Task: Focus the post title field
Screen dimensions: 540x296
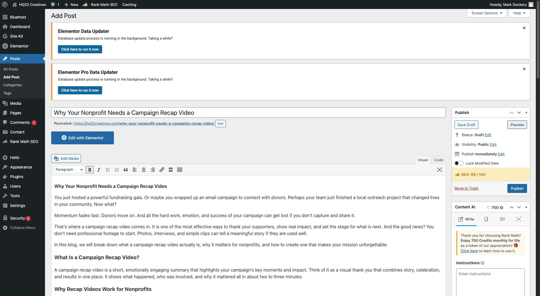Action: click(x=248, y=113)
